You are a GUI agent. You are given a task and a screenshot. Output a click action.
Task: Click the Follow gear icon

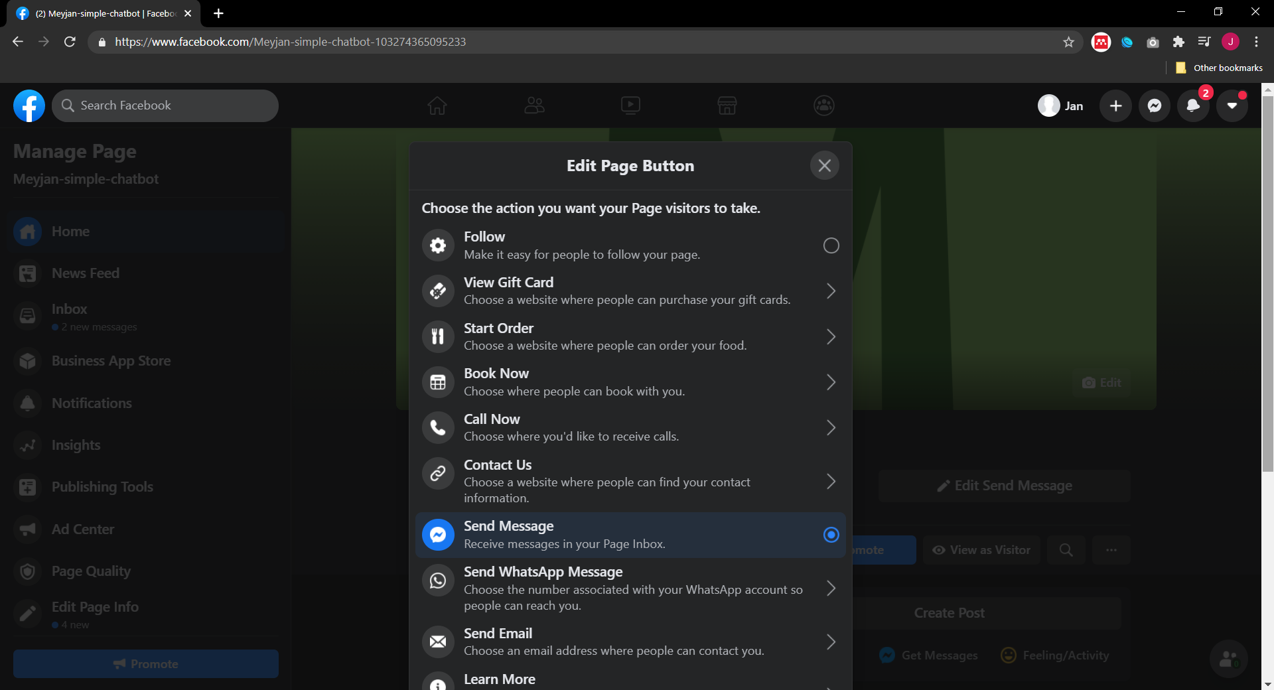(438, 245)
